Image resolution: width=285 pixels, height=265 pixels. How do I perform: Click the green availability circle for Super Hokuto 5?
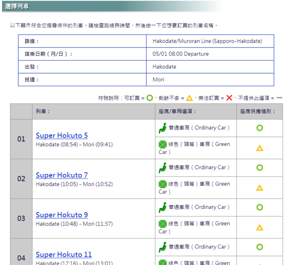tap(259, 128)
